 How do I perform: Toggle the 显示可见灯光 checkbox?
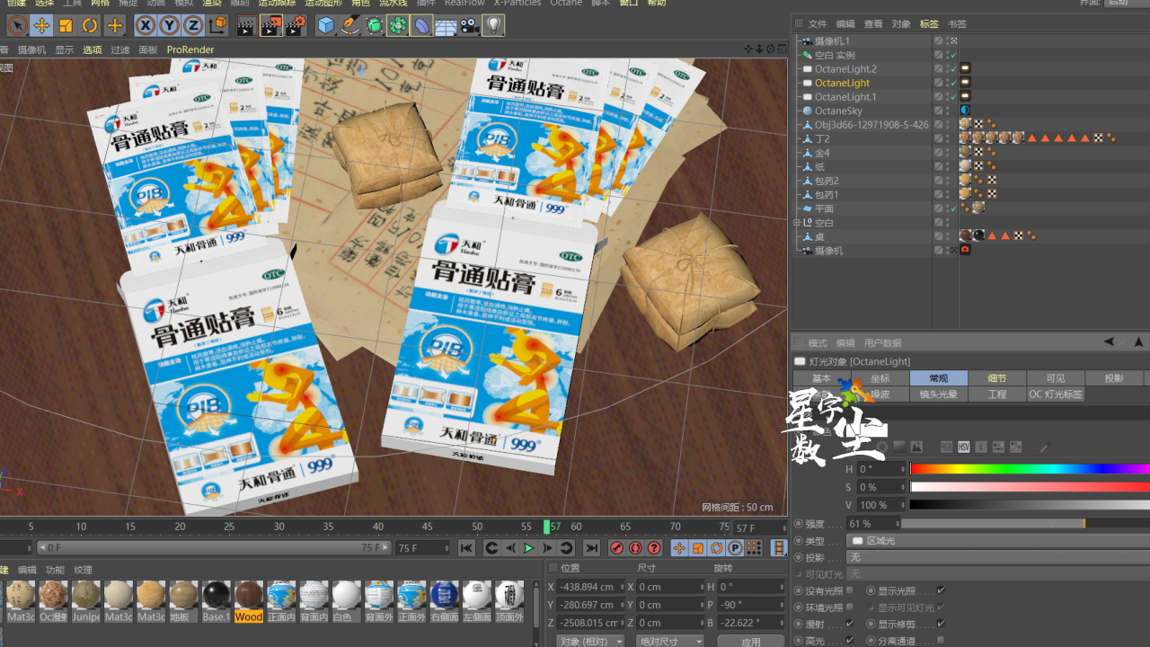click(x=941, y=607)
